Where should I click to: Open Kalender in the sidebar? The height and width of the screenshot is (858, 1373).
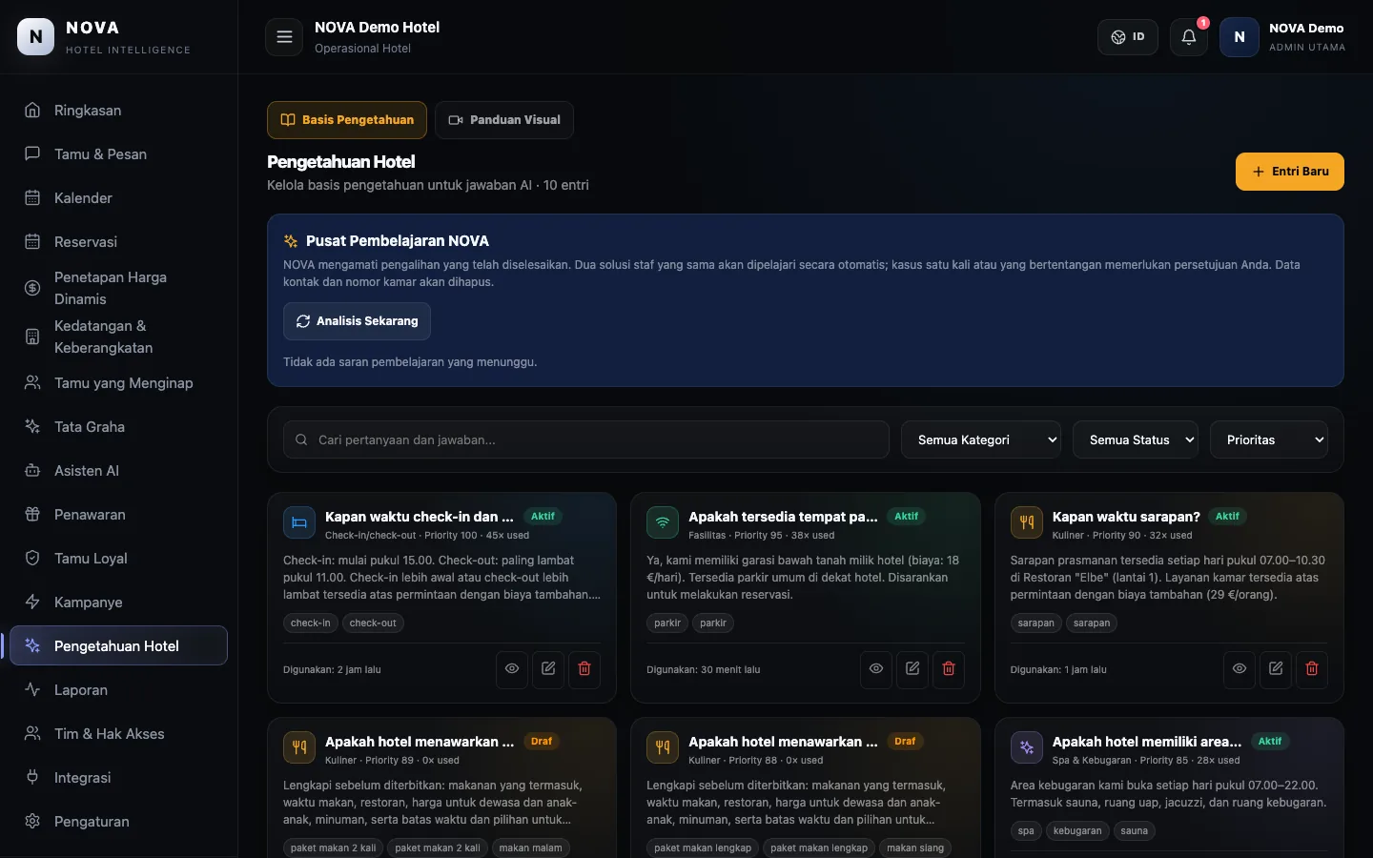coord(118,198)
